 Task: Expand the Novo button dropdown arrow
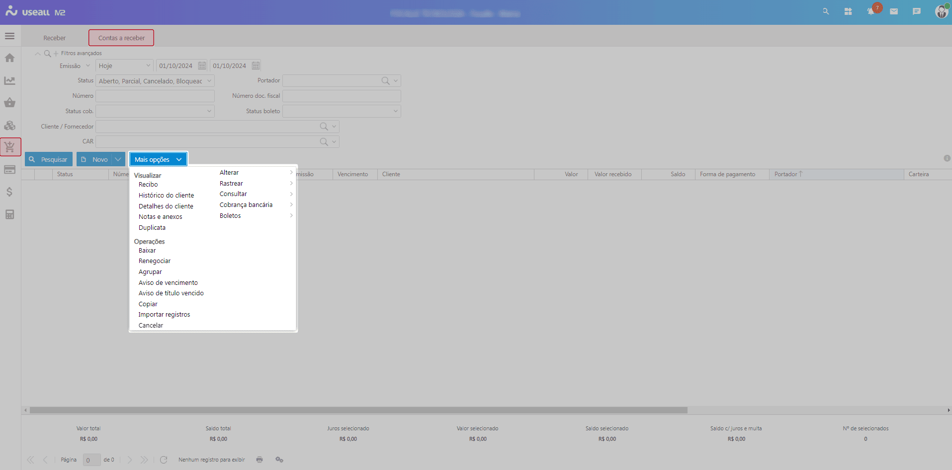118,159
